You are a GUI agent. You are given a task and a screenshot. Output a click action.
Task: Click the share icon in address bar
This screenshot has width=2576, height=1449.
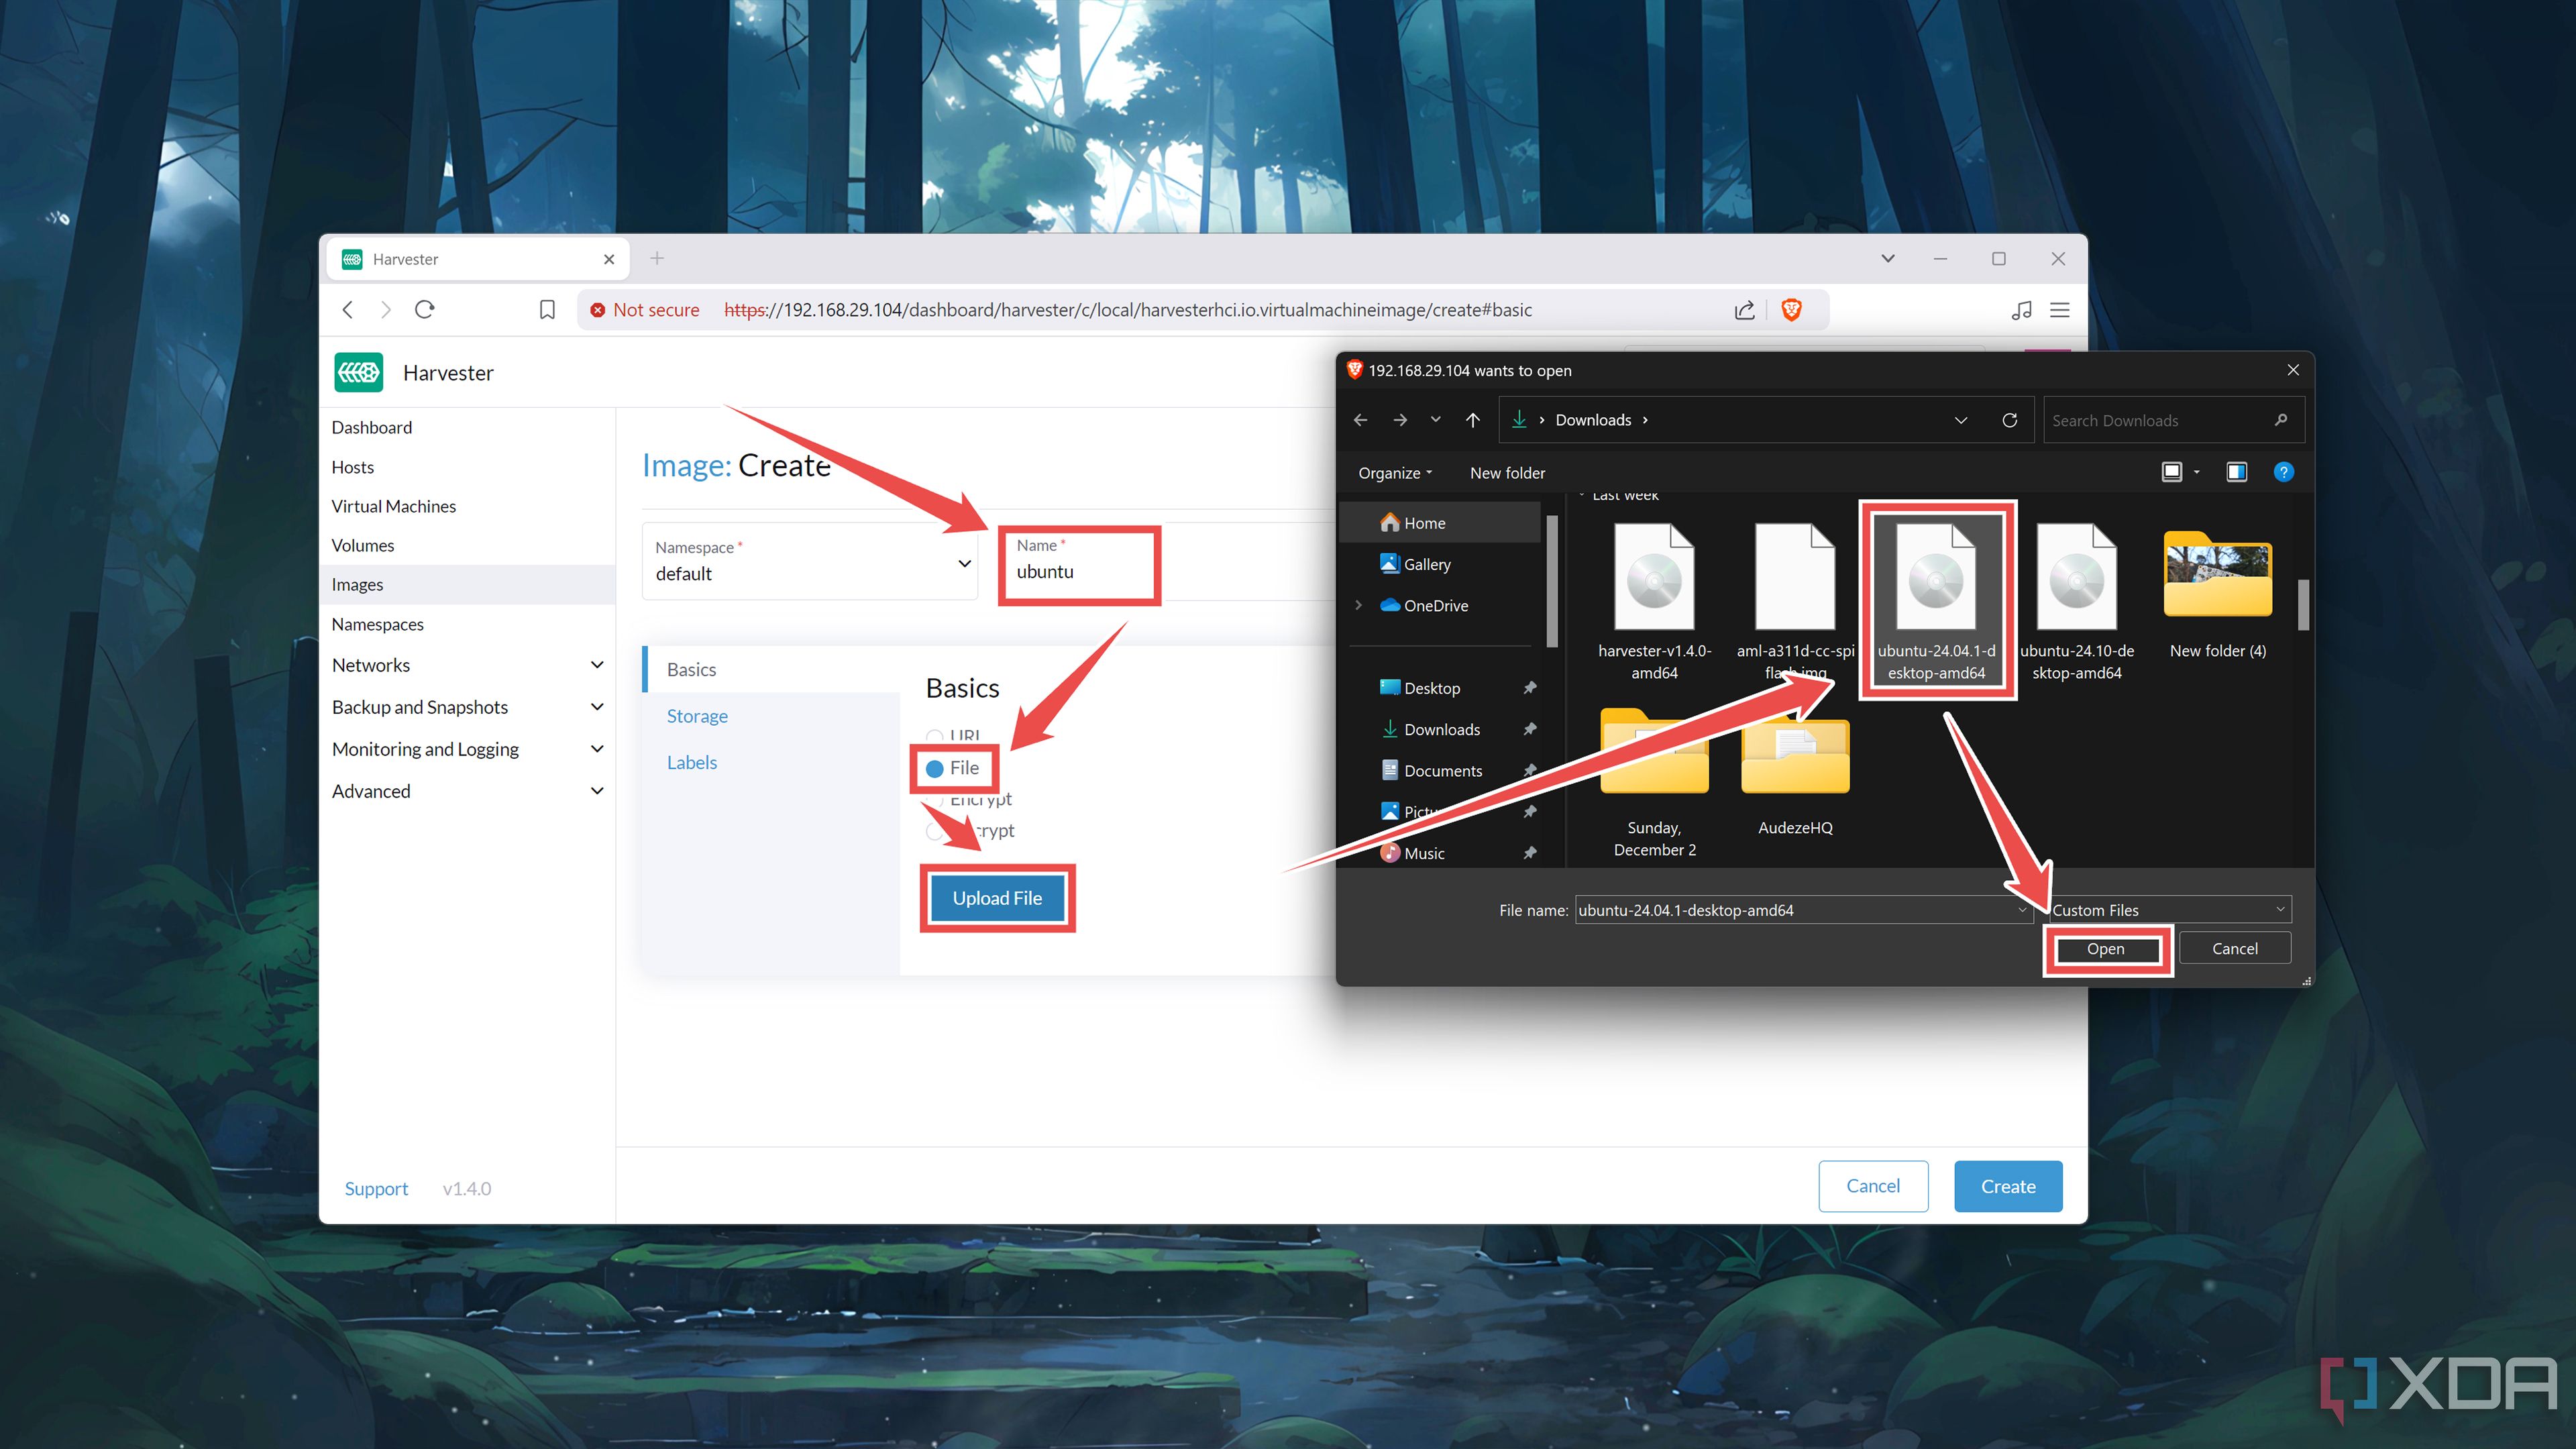[1744, 310]
